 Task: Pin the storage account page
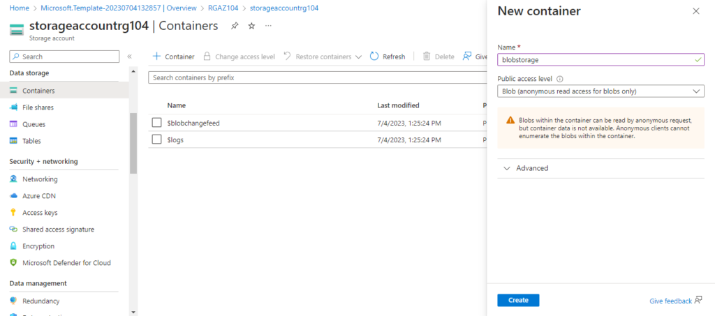235,26
